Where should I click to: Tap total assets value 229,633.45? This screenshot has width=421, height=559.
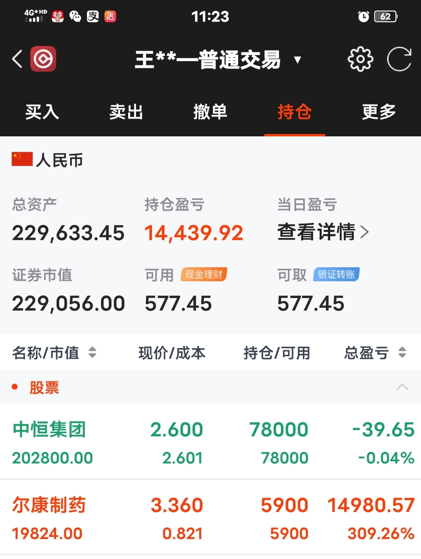(x=68, y=233)
